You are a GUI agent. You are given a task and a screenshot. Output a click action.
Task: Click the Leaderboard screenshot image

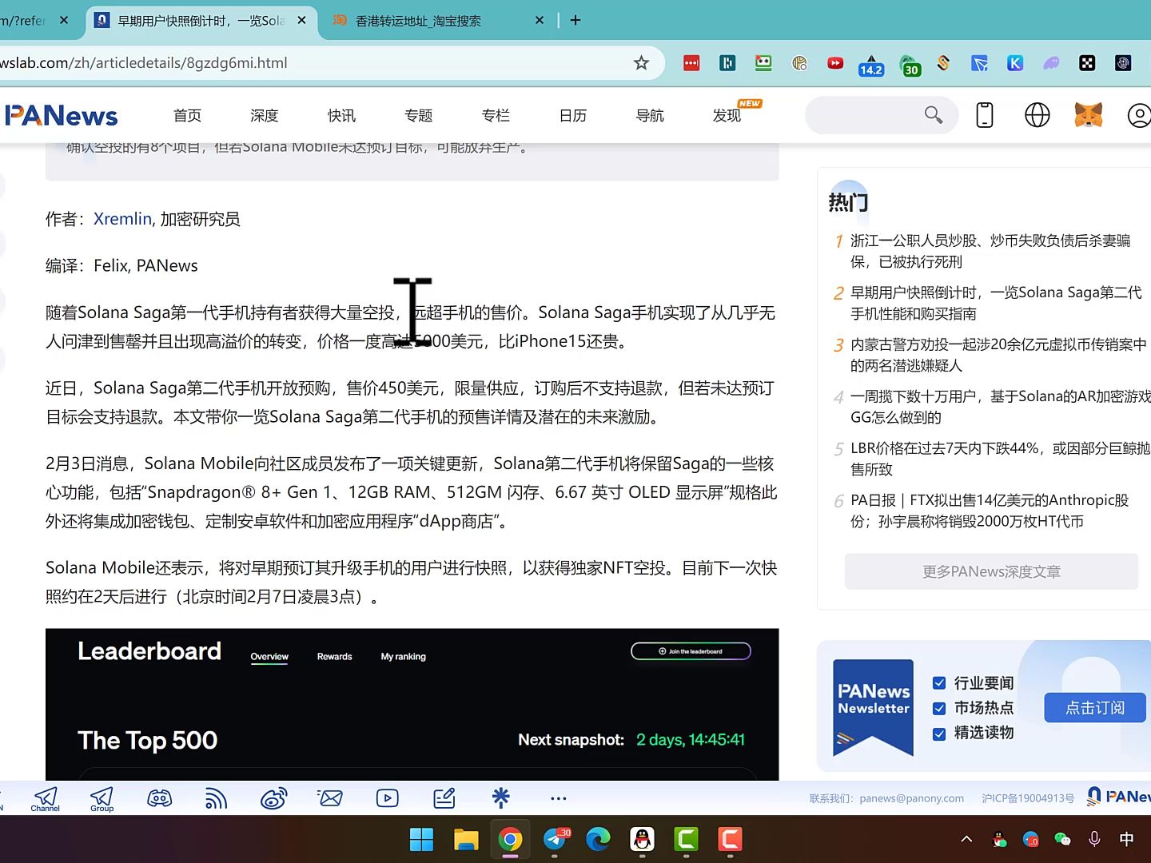coord(412,704)
